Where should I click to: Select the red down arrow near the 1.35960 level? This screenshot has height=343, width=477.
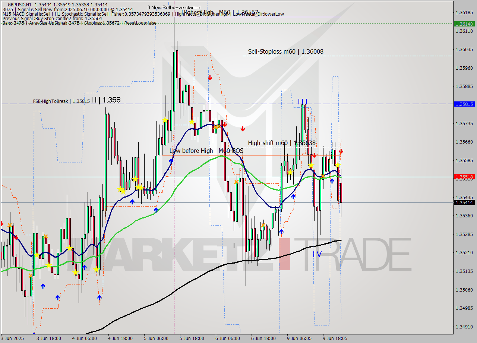[x=210, y=78]
